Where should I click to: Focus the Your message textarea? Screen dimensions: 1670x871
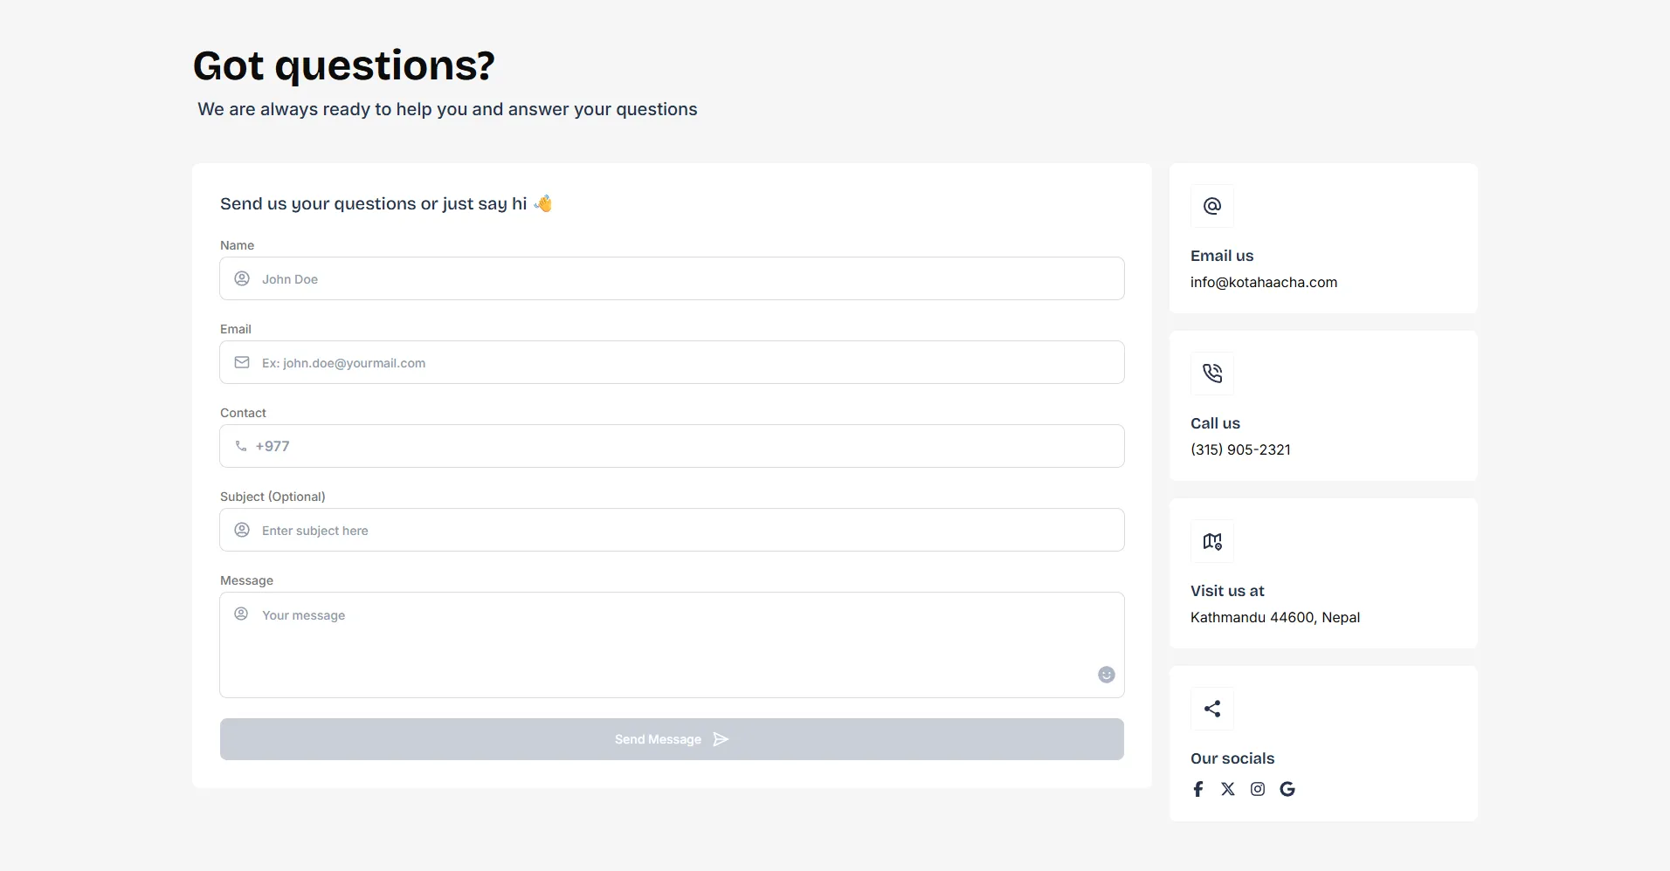(672, 645)
